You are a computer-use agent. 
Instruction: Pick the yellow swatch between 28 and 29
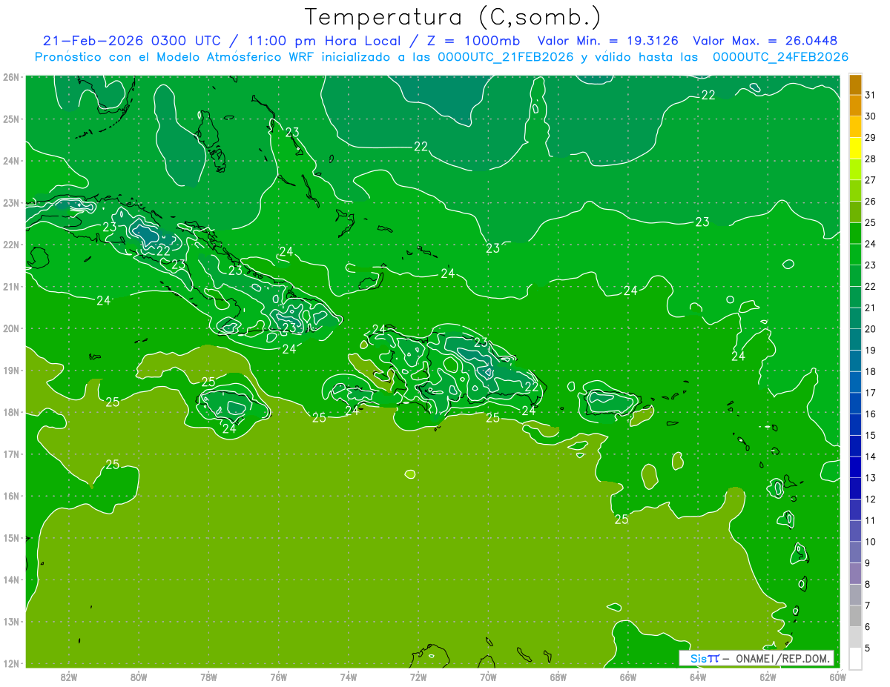(x=855, y=148)
